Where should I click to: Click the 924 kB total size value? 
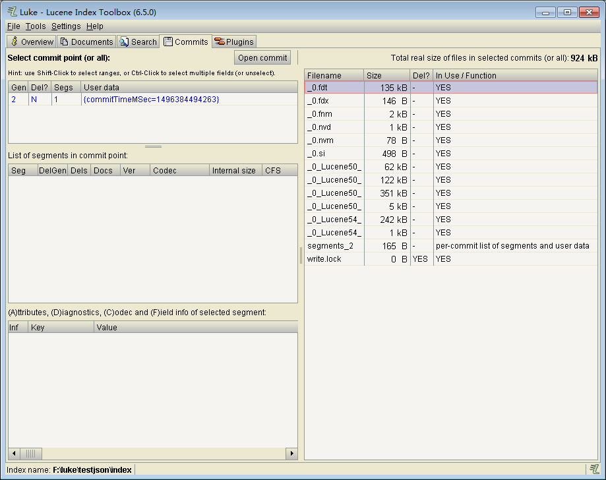(x=584, y=58)
